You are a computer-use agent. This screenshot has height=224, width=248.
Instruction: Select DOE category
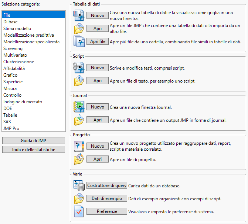(34, 108)
